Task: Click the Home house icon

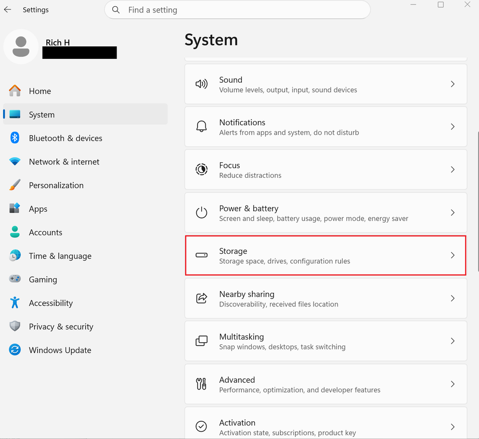Action: (15, 91)
